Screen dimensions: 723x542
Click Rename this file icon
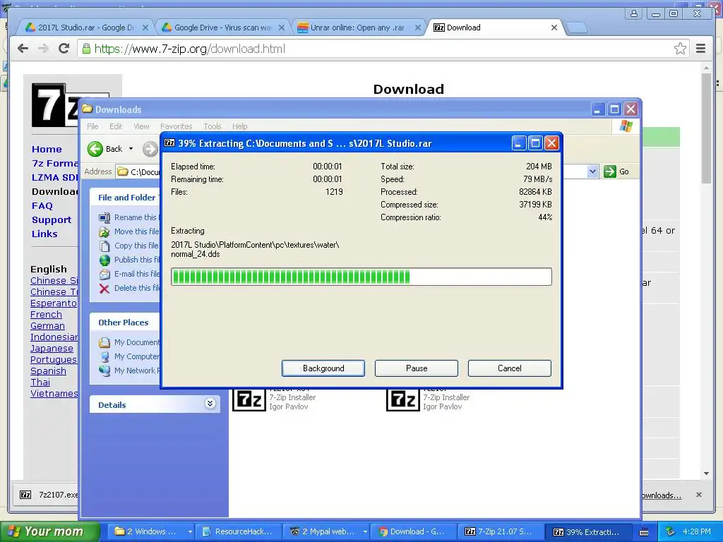coord(104,217)
